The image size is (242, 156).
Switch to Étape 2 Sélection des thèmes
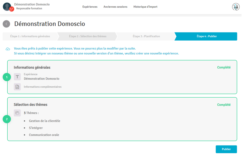pos(88,36)
